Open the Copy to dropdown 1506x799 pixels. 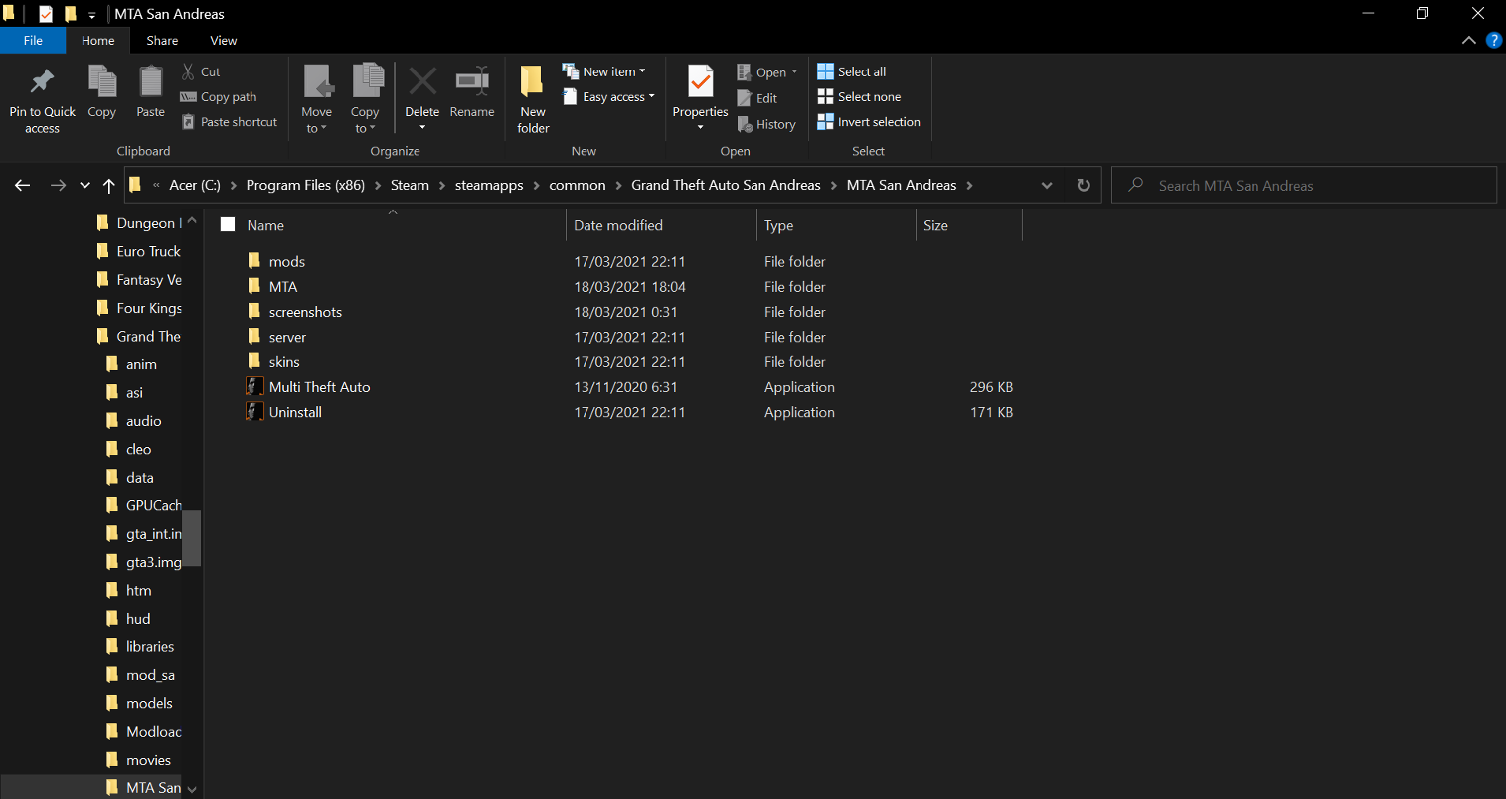pos(365,99)
